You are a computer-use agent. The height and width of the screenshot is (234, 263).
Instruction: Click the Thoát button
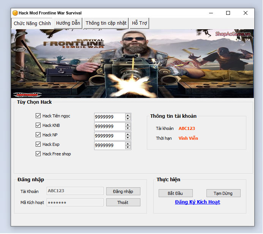pos(123,202)
